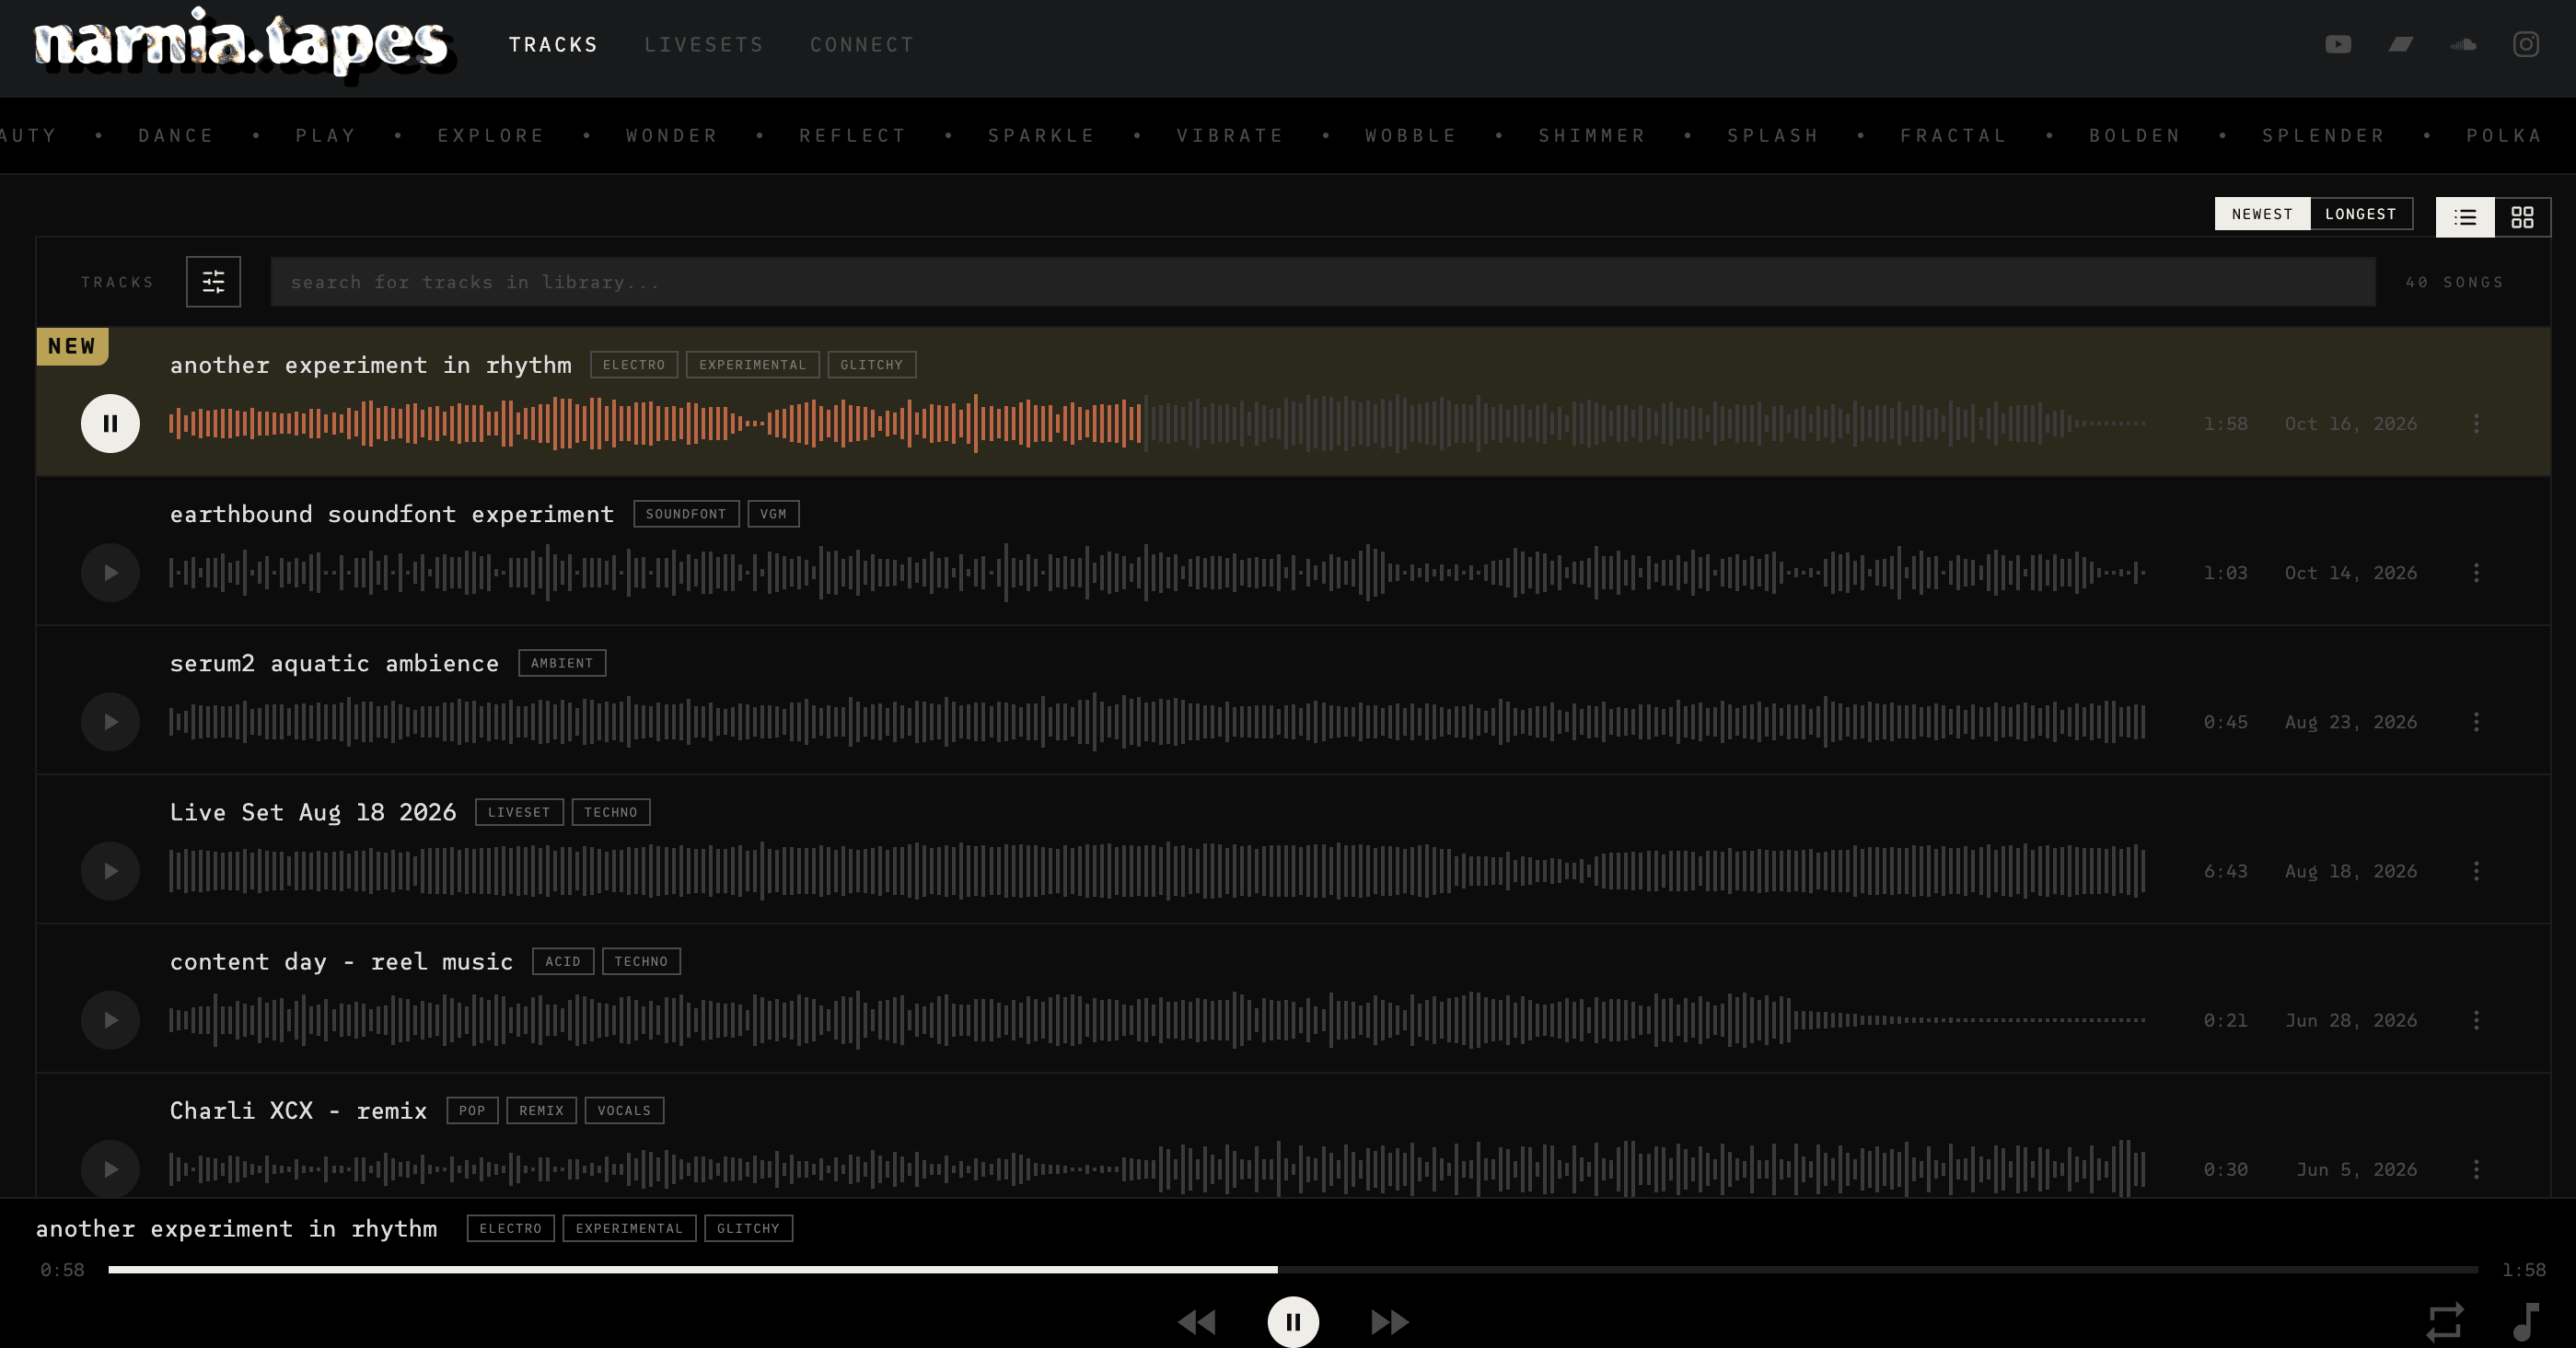
Task: Skip to next track in bottom player
Action: [1389, 1322]
